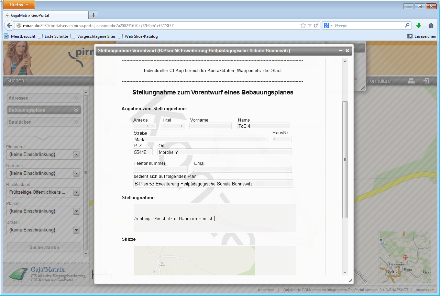Open the orange Firefox menu button

19,5
